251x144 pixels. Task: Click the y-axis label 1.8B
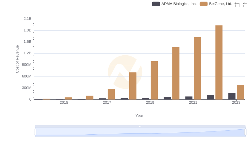click(28, 30)
